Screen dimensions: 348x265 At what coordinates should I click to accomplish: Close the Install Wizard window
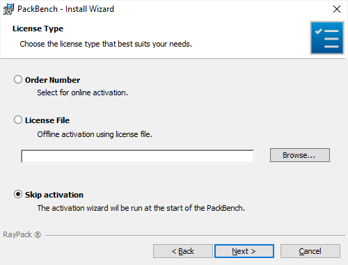337,9
